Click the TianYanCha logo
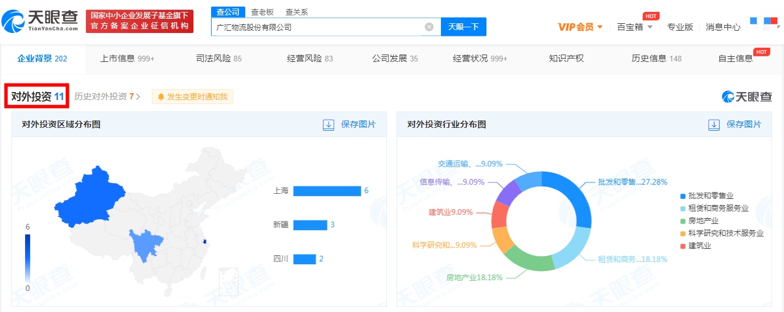 (40, 22)
